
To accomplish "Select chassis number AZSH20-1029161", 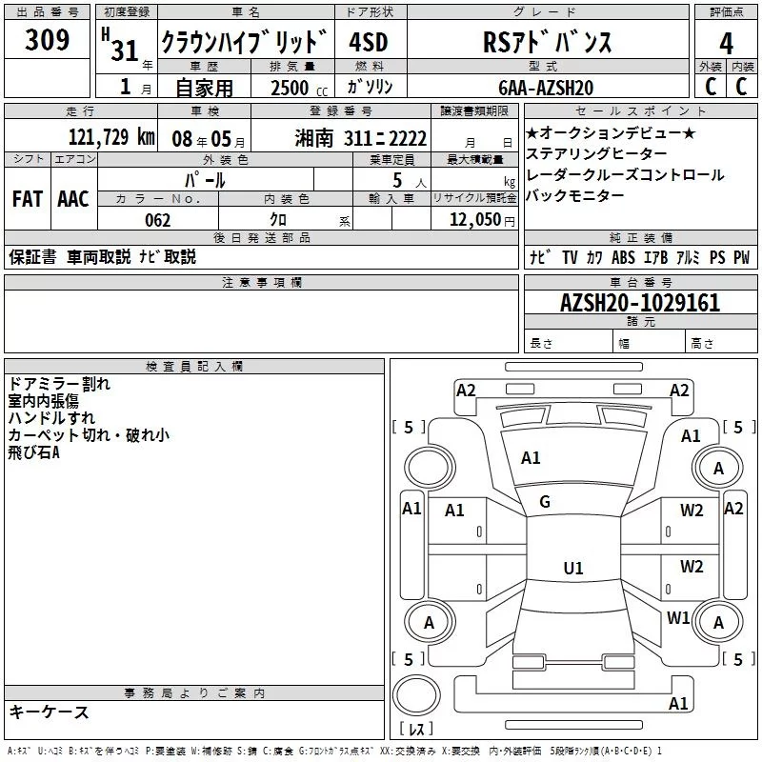I will [640, 303].
